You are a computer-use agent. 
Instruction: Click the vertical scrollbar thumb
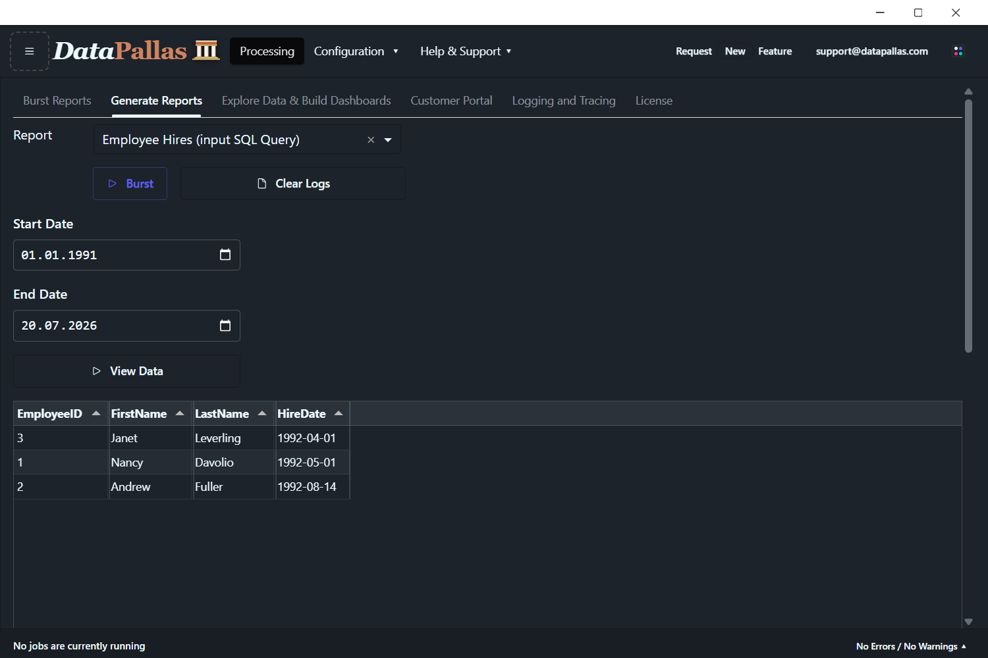968,226
